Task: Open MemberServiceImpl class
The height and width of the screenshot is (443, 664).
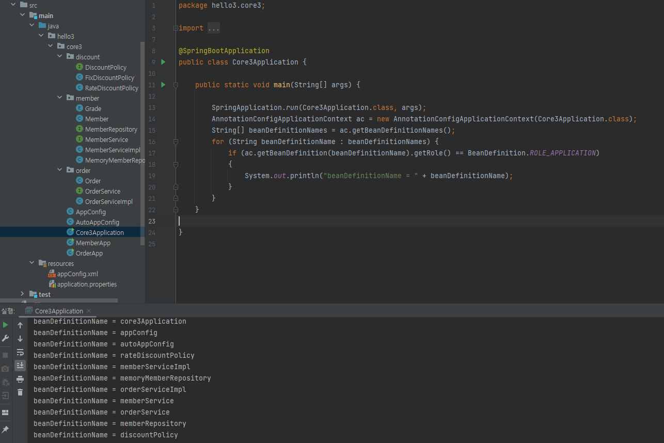Action: point(113,150)
